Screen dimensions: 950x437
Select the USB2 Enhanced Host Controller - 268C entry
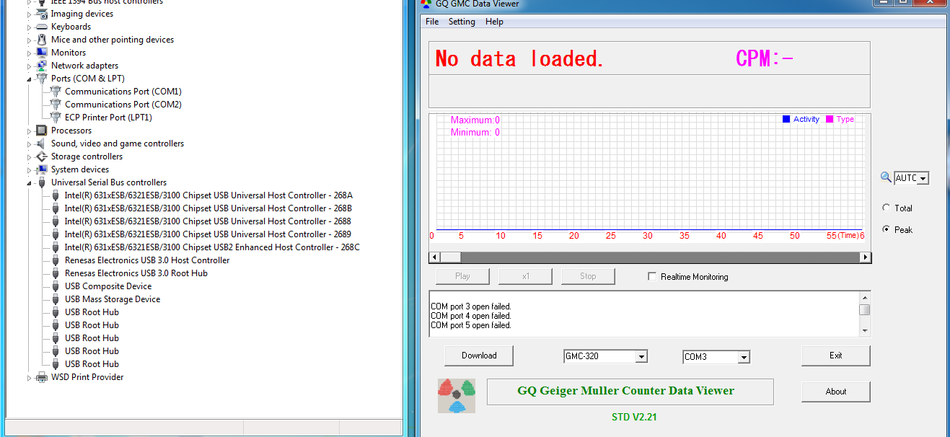tap(212, 247)
